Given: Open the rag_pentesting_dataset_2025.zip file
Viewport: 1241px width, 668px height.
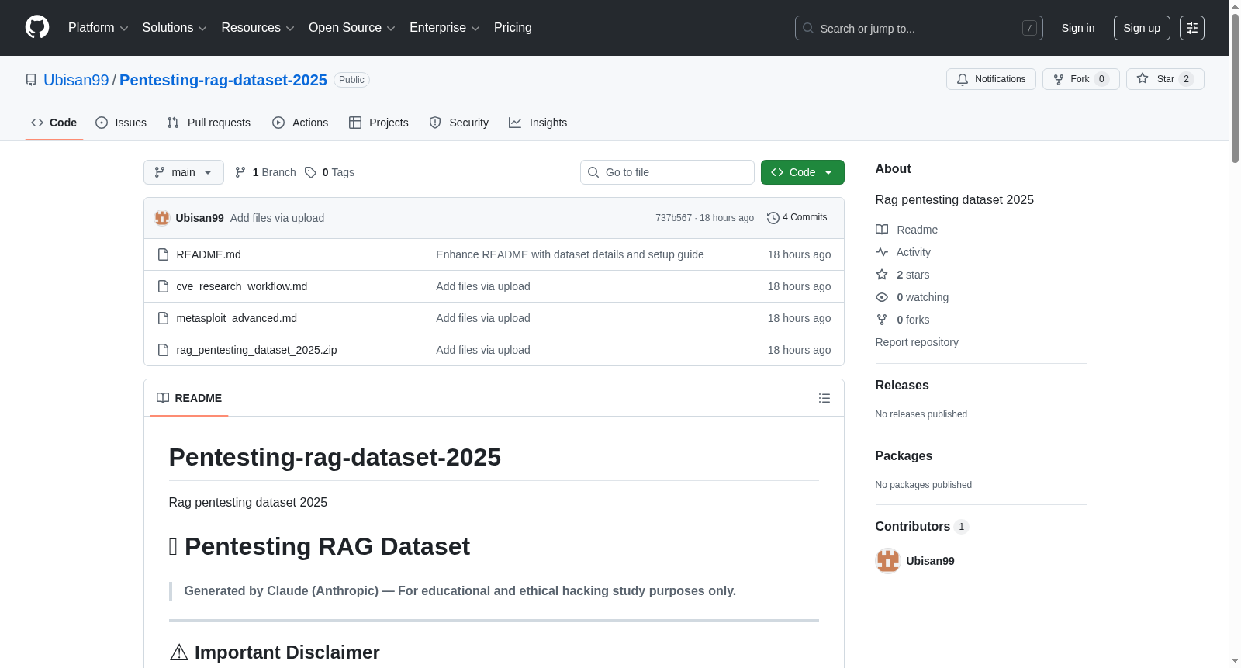Looking at the screenshot, I should coord(257,350).
